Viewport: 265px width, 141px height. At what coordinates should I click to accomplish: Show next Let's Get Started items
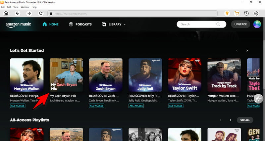coord(247,51)
